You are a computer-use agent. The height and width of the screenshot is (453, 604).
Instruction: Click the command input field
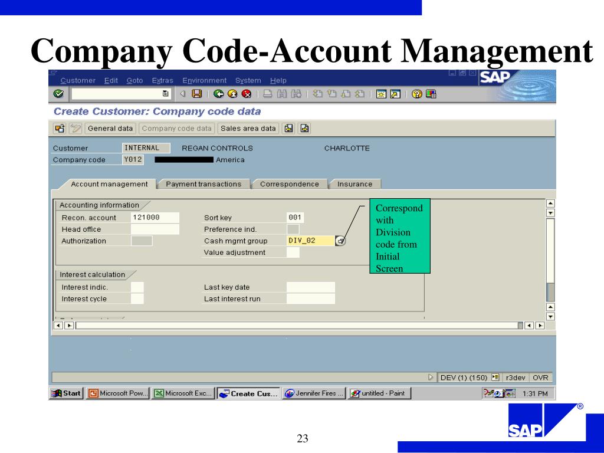[x=117, y=94]
